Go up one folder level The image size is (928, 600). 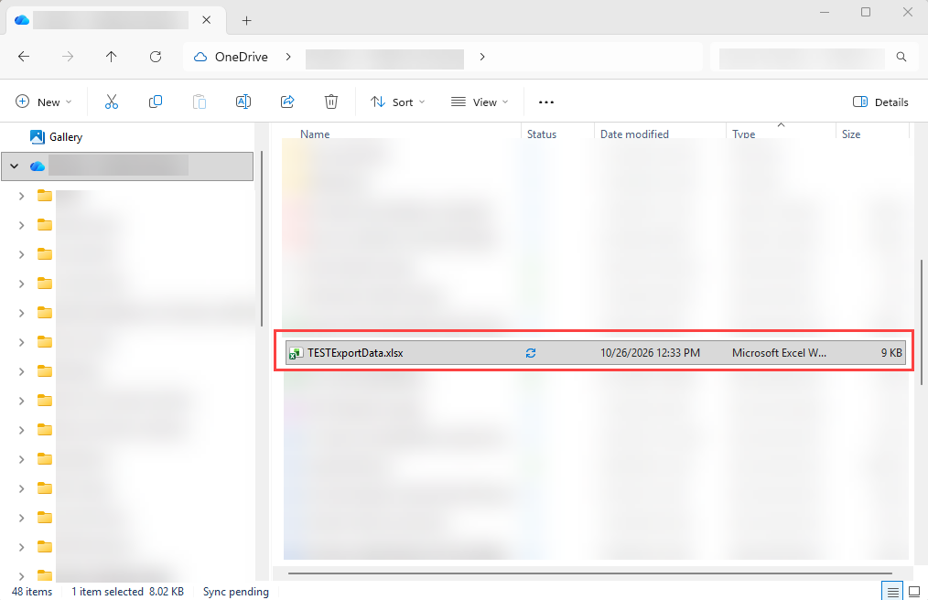tap(112, 57)
